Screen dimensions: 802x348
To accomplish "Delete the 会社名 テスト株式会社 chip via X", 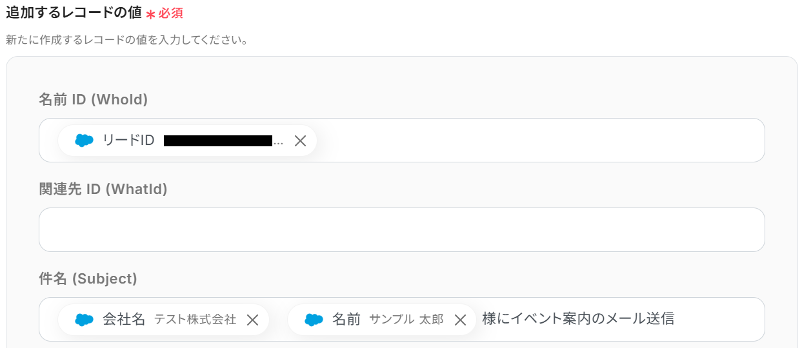I will (253, 320).
